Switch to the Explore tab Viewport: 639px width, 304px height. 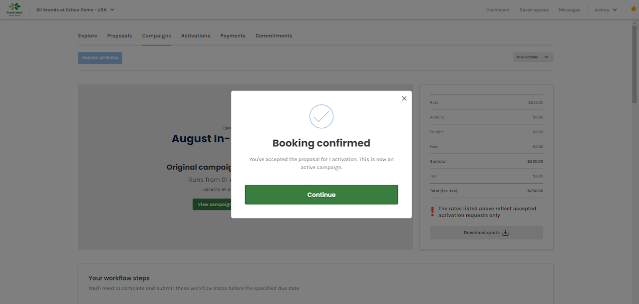(x=87, y=36)
